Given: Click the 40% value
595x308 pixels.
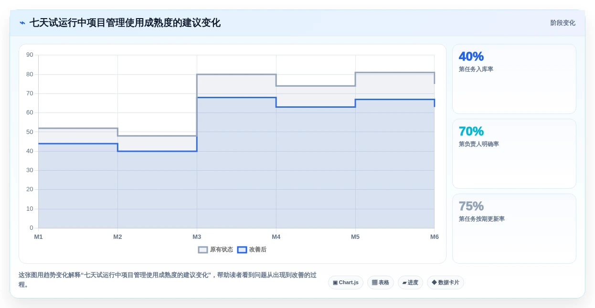Looking at the screenshot, I should [471, 57].
